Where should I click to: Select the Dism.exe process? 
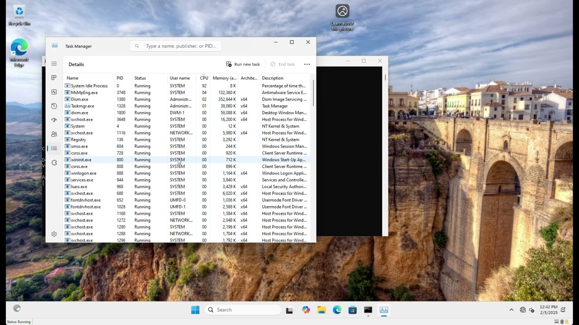point(187,99)
